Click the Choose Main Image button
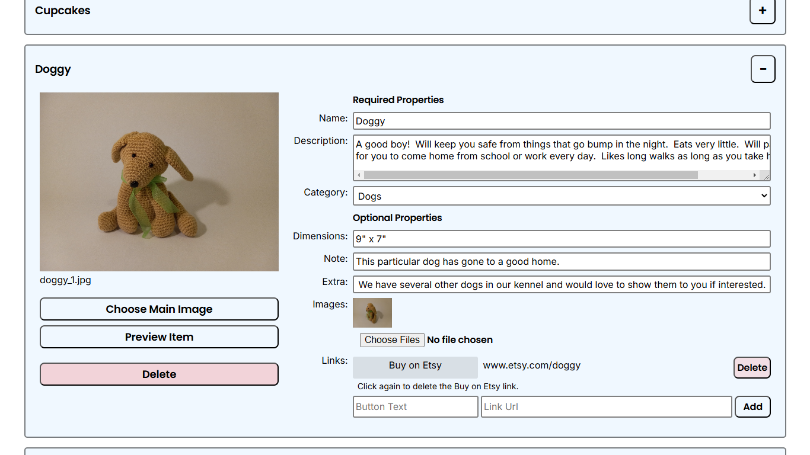Viewport: 810px width, 455px height. (159, 309)
